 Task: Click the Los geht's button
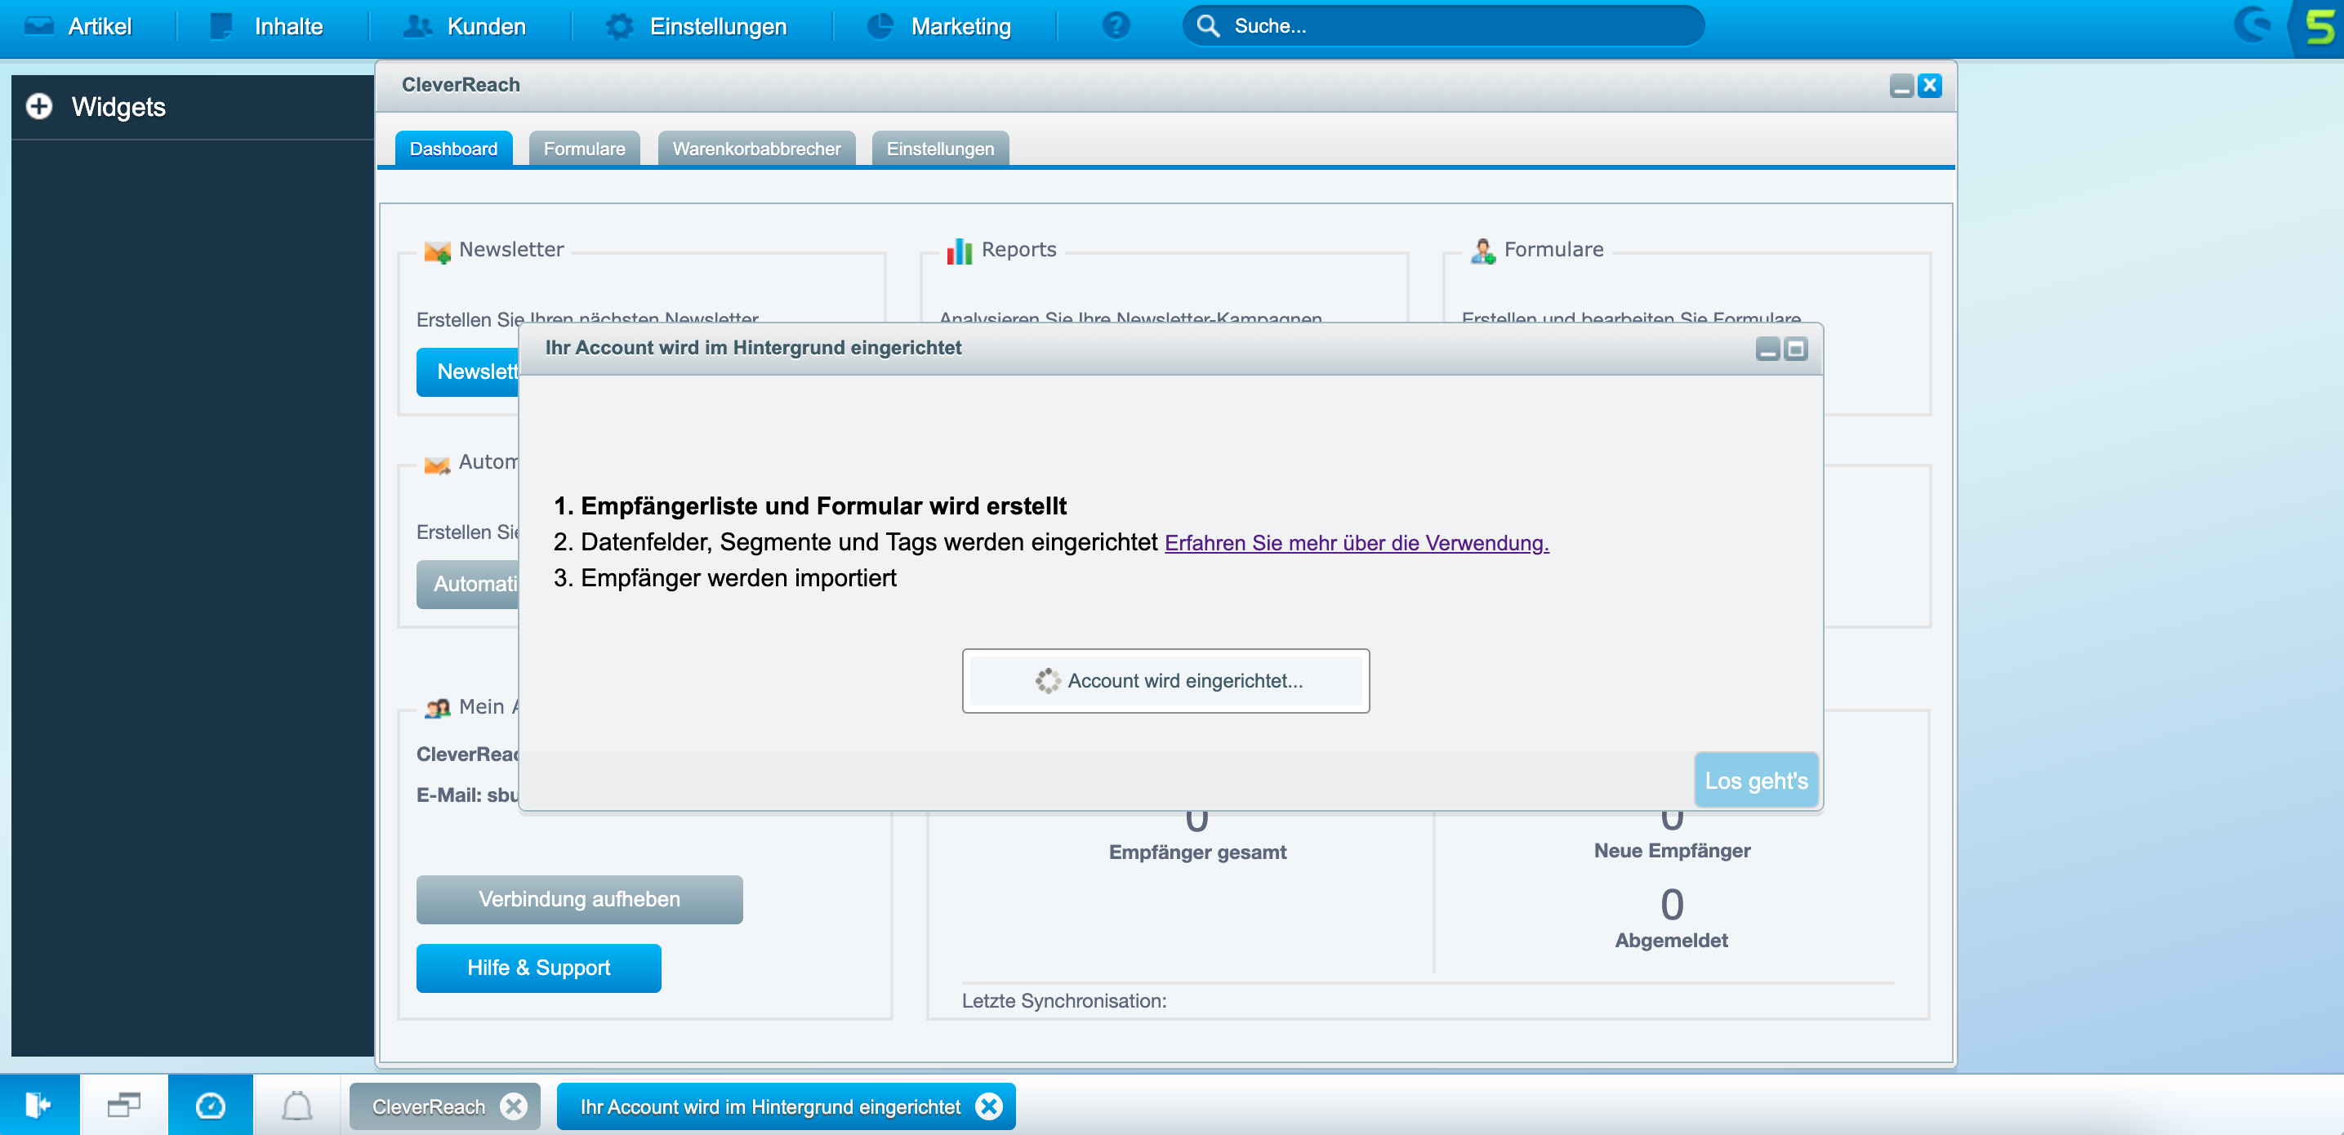(1755, 781)
